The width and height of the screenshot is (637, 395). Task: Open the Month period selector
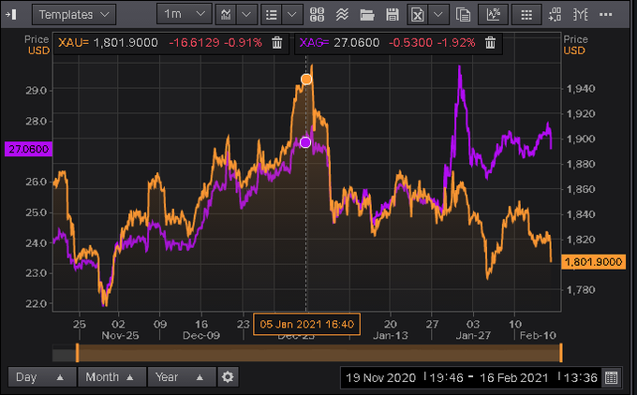[x=111, y=377]
